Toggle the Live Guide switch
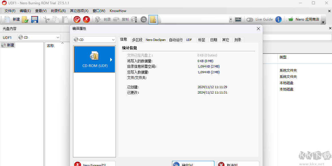Screen dimensions: 332x166 click(250, 20)
